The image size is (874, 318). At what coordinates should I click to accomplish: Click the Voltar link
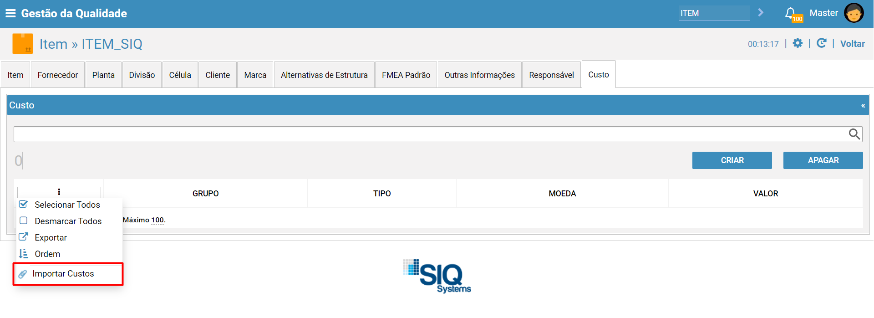click(x=853, y=44)
